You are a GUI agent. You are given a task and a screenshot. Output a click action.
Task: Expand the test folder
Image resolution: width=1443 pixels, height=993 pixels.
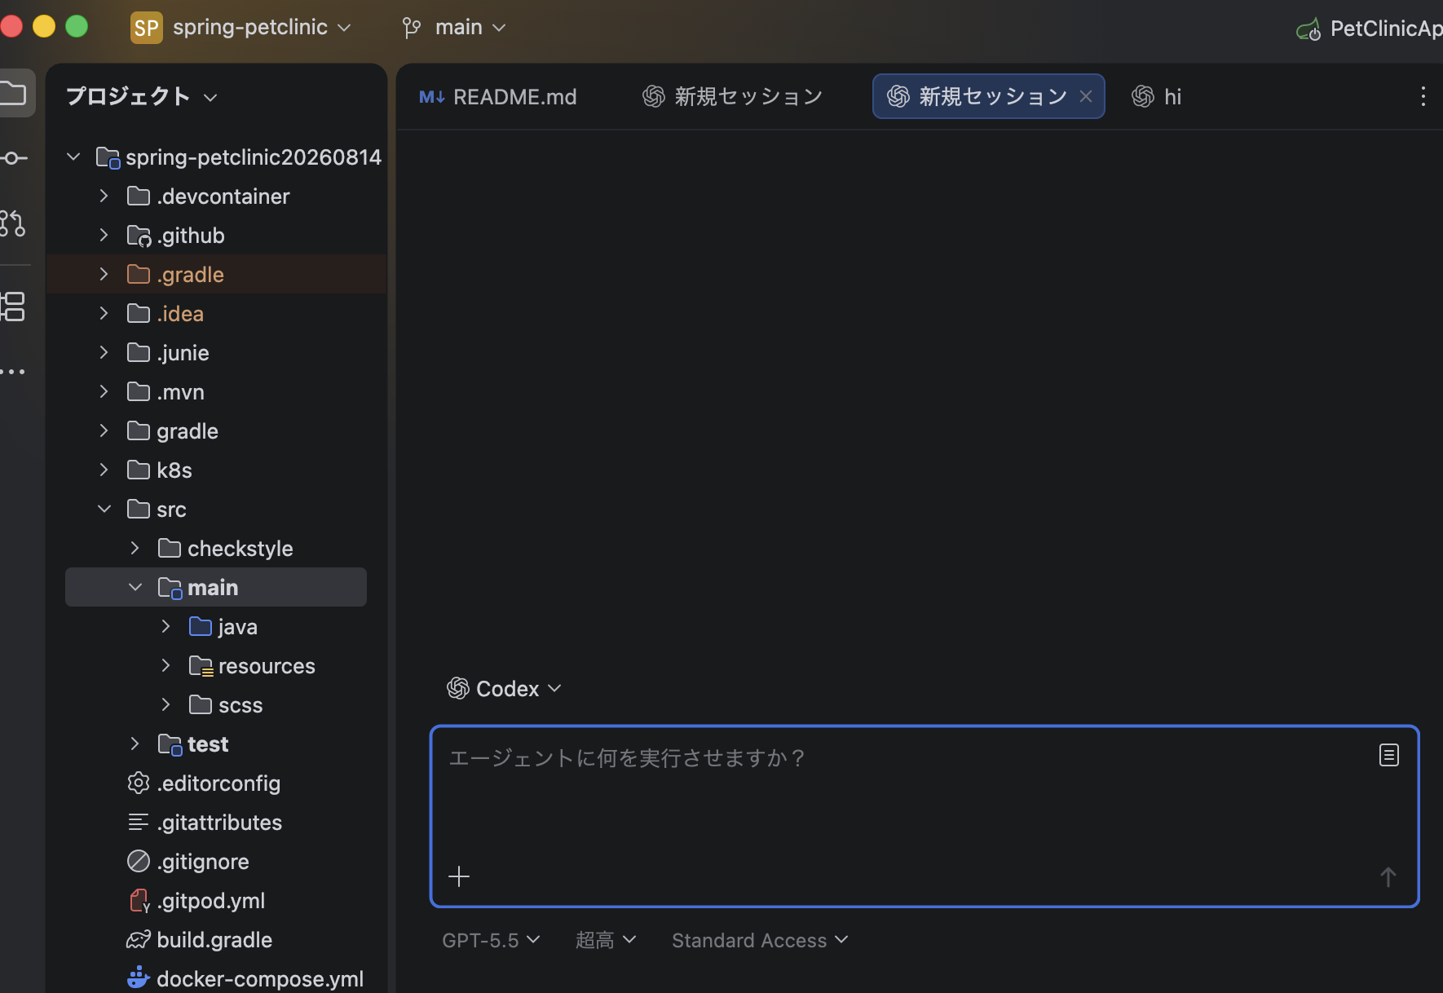point(135,744)
